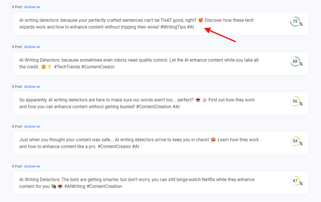Select the post mentioning binge-watch Netflix

[x=160, y=183]
